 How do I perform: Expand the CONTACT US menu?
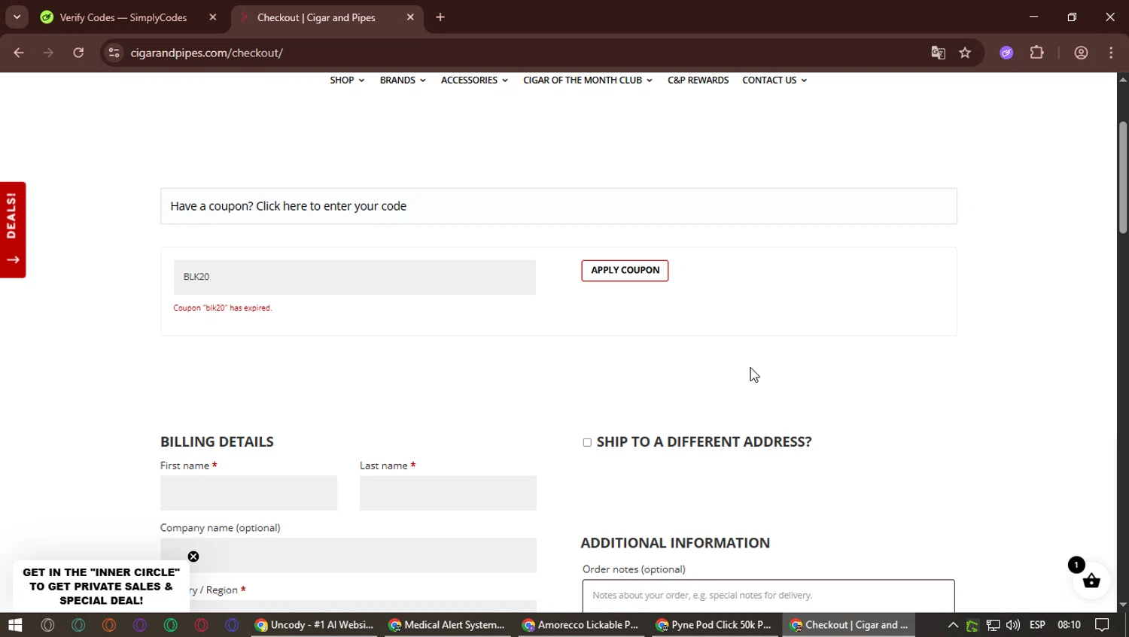[774, 80]
